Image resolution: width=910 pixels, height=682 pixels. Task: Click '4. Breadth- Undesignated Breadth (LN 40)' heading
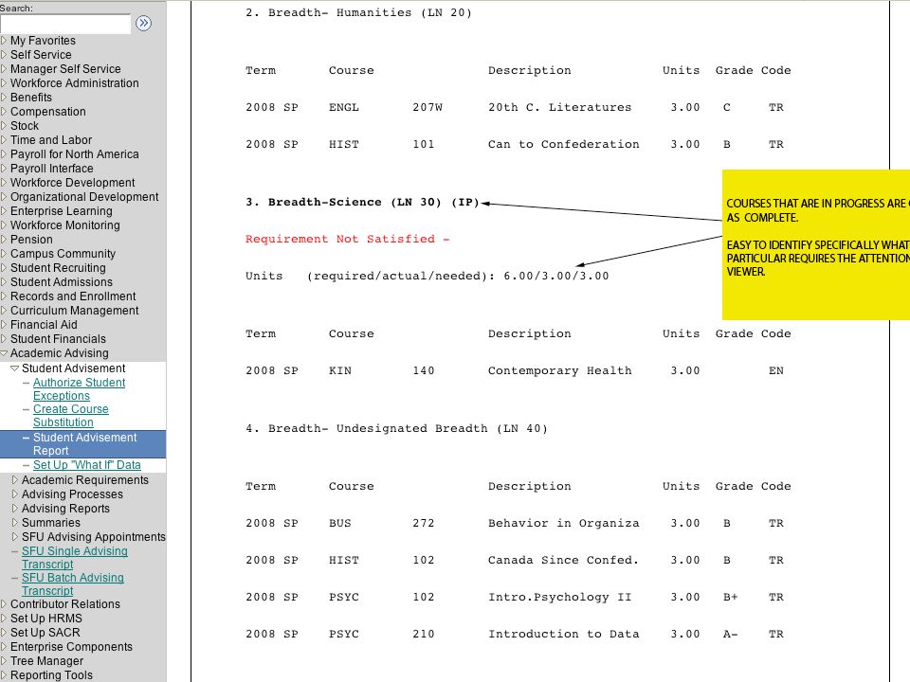396,428
